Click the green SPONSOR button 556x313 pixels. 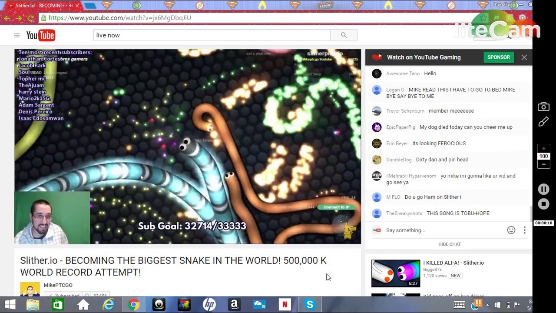click(x=498, y=57)
